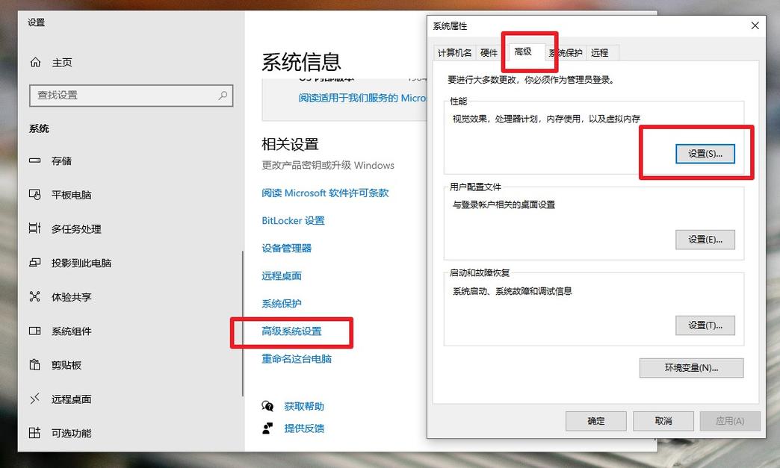Open the 设备管理器 link

pyautogui.click(x=287, y=249)
